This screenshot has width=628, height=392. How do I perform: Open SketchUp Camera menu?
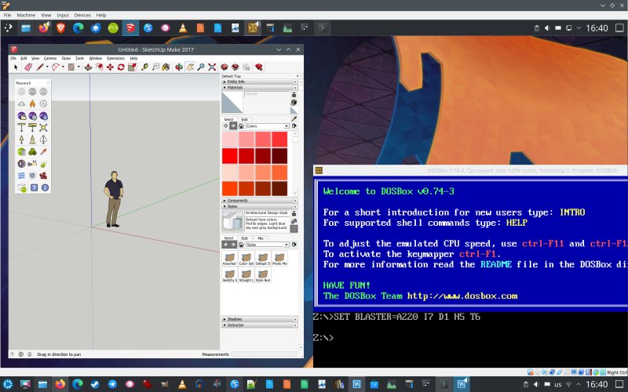[50, 58]
